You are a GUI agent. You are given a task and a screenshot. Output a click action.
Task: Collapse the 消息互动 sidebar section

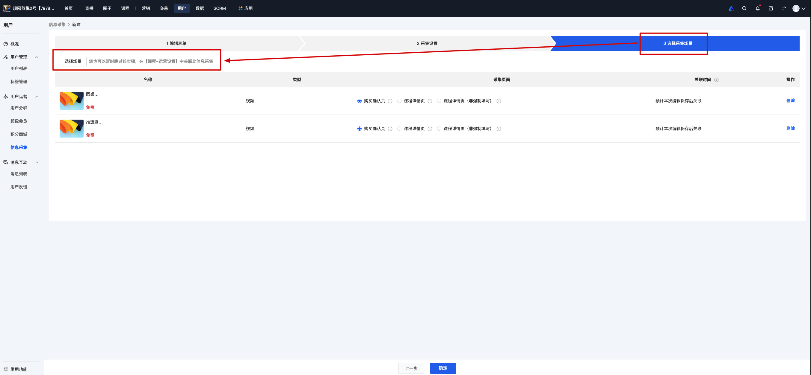(37, 162)
